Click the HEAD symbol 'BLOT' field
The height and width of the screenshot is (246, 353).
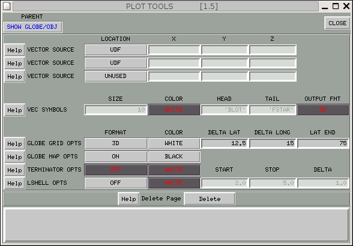point(225,110)
